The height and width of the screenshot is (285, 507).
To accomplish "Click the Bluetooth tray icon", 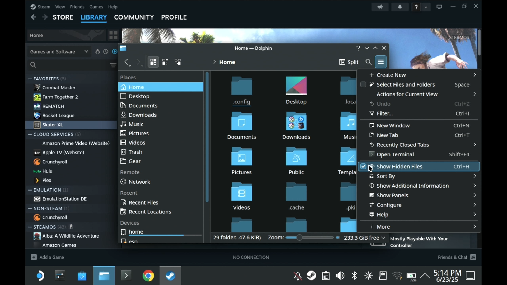I will 354,276.
